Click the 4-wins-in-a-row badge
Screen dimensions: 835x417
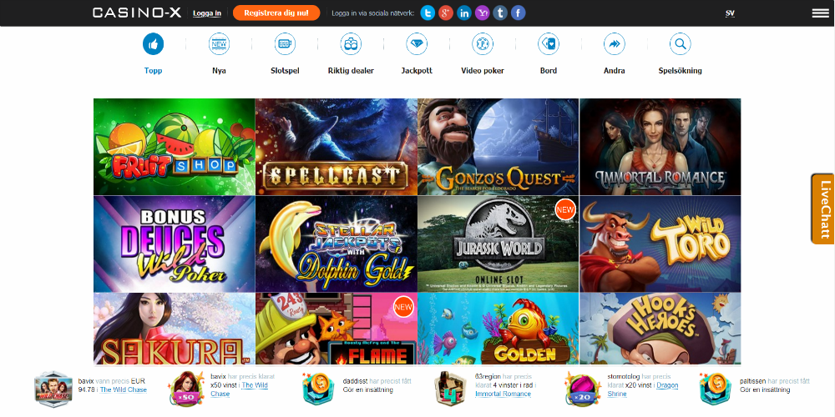pos(451,389)
